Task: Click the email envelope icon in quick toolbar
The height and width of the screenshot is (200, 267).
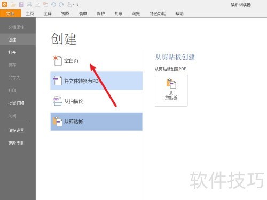Action: pyautogui.click(x=37, y=5)
